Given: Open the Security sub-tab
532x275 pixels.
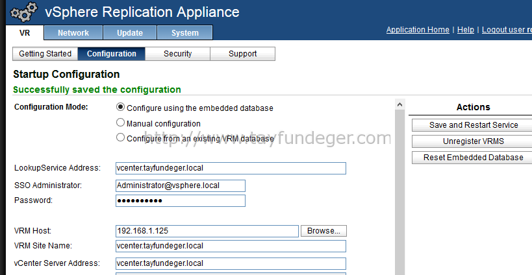Looking at the screenshot, I should tap(177, 54).
